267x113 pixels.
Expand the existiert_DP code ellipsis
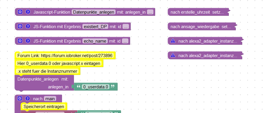tap(126, 26)
